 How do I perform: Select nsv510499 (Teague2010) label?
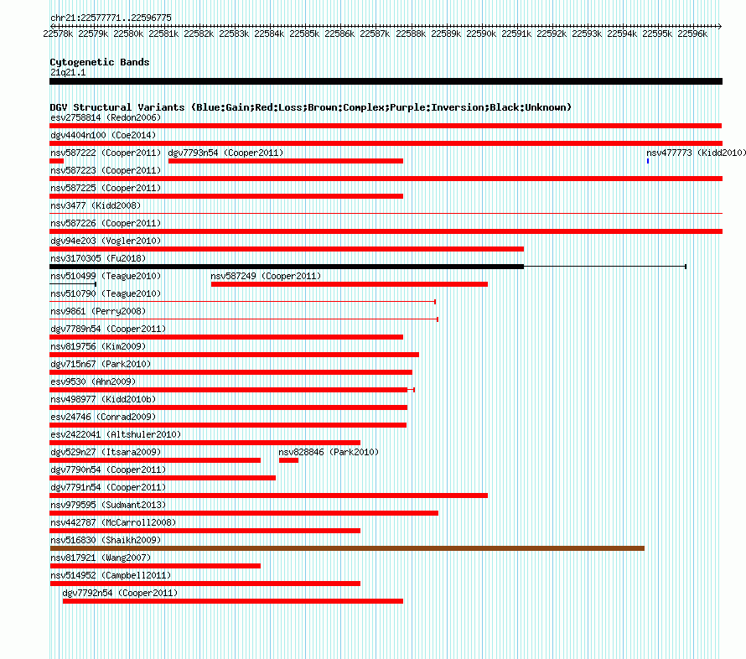click(106, 276)
